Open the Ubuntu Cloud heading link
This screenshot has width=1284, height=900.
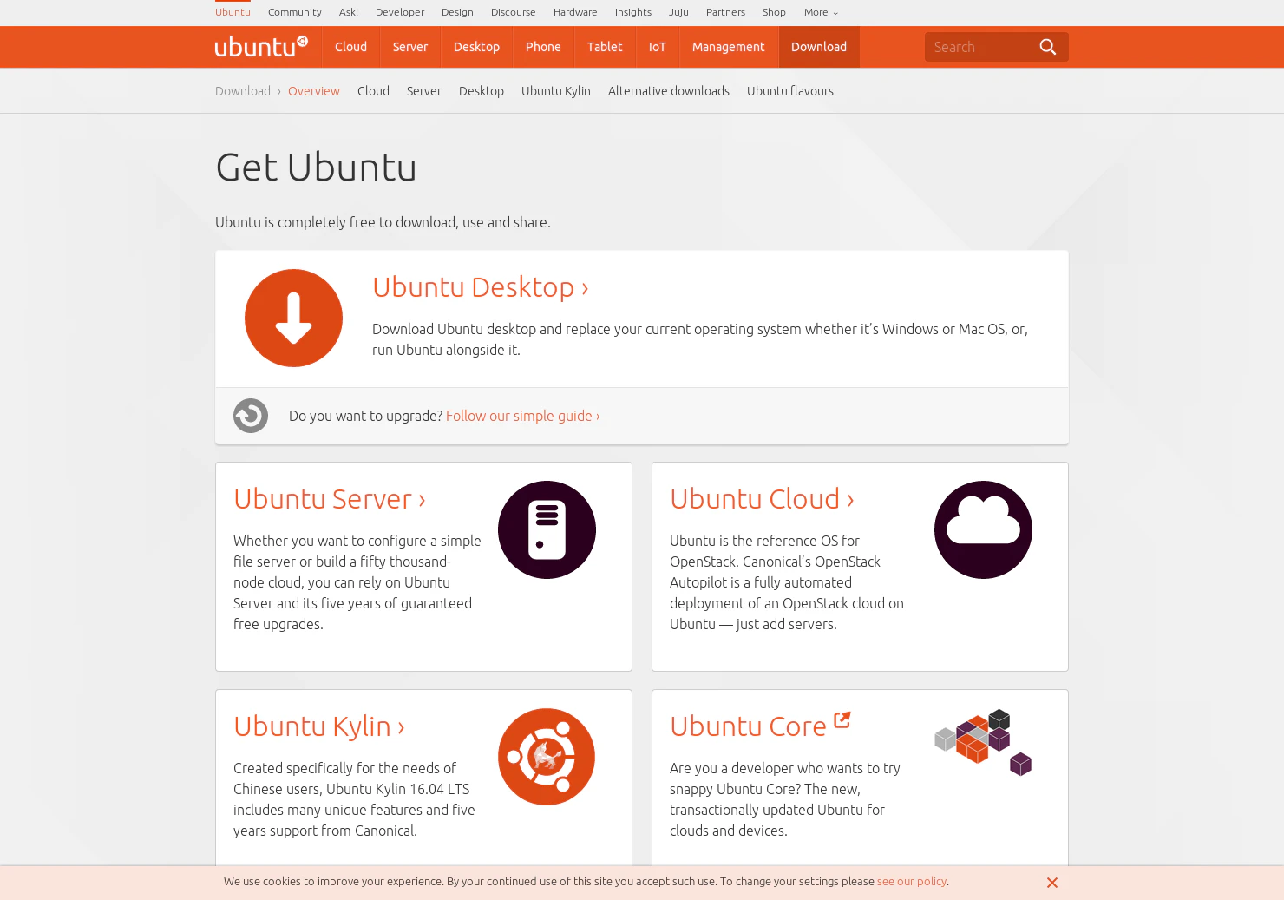click(x=763, y=499)
